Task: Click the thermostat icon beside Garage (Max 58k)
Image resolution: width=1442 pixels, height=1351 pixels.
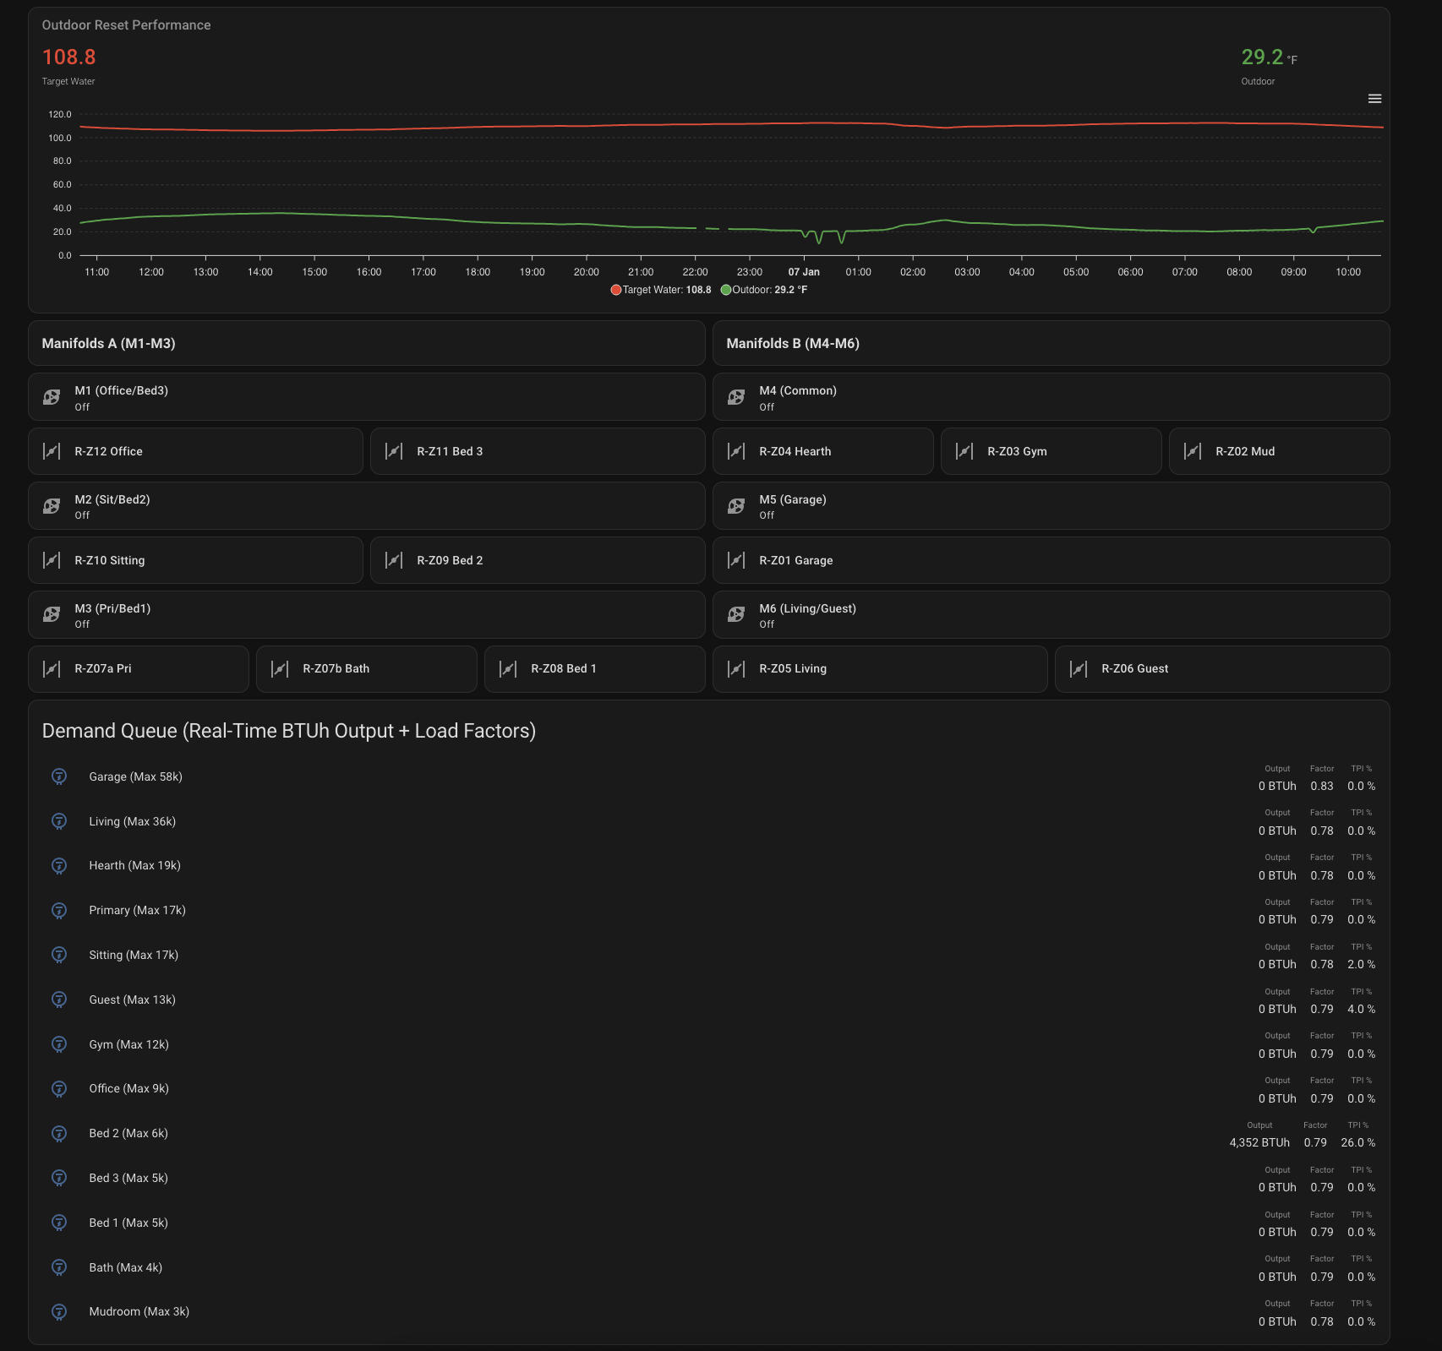Action: [x=58, y=776]
